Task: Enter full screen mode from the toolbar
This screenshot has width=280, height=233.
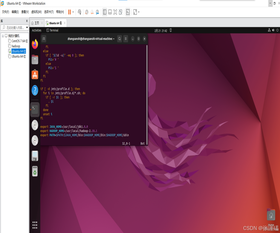Action: (x=115, y=12)
